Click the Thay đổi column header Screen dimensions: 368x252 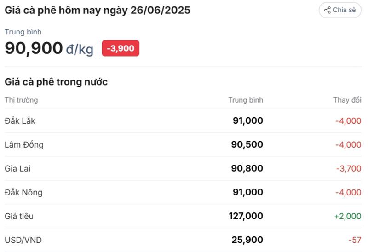pos(347,100)
